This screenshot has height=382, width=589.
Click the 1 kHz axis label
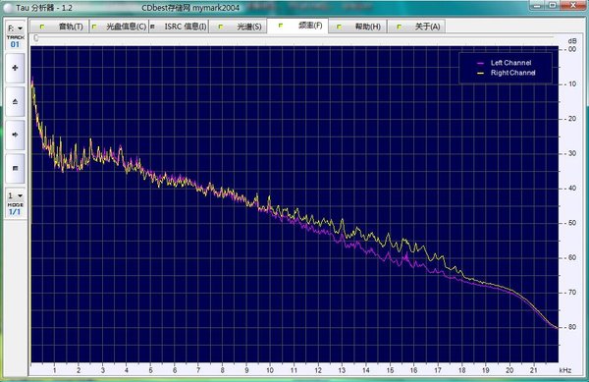[x=54, y=370]
